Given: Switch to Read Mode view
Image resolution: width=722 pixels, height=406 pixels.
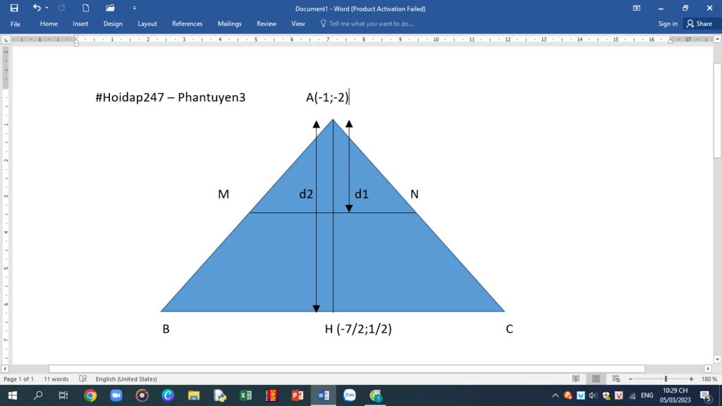Looking at the screenshot, I should click(576, 379).
